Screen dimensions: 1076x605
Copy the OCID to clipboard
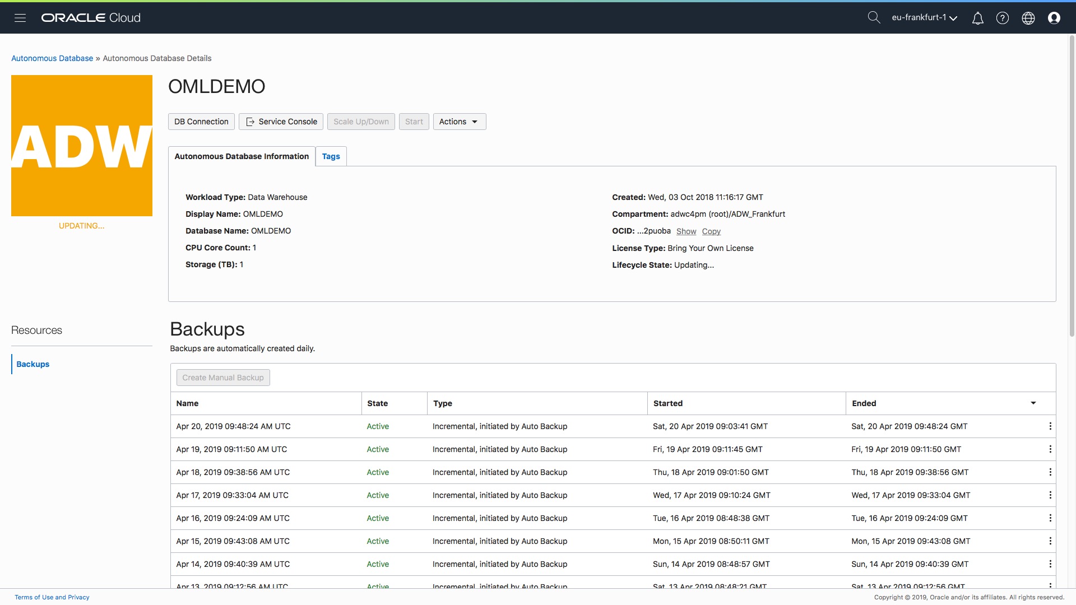[x=711, y=231]
